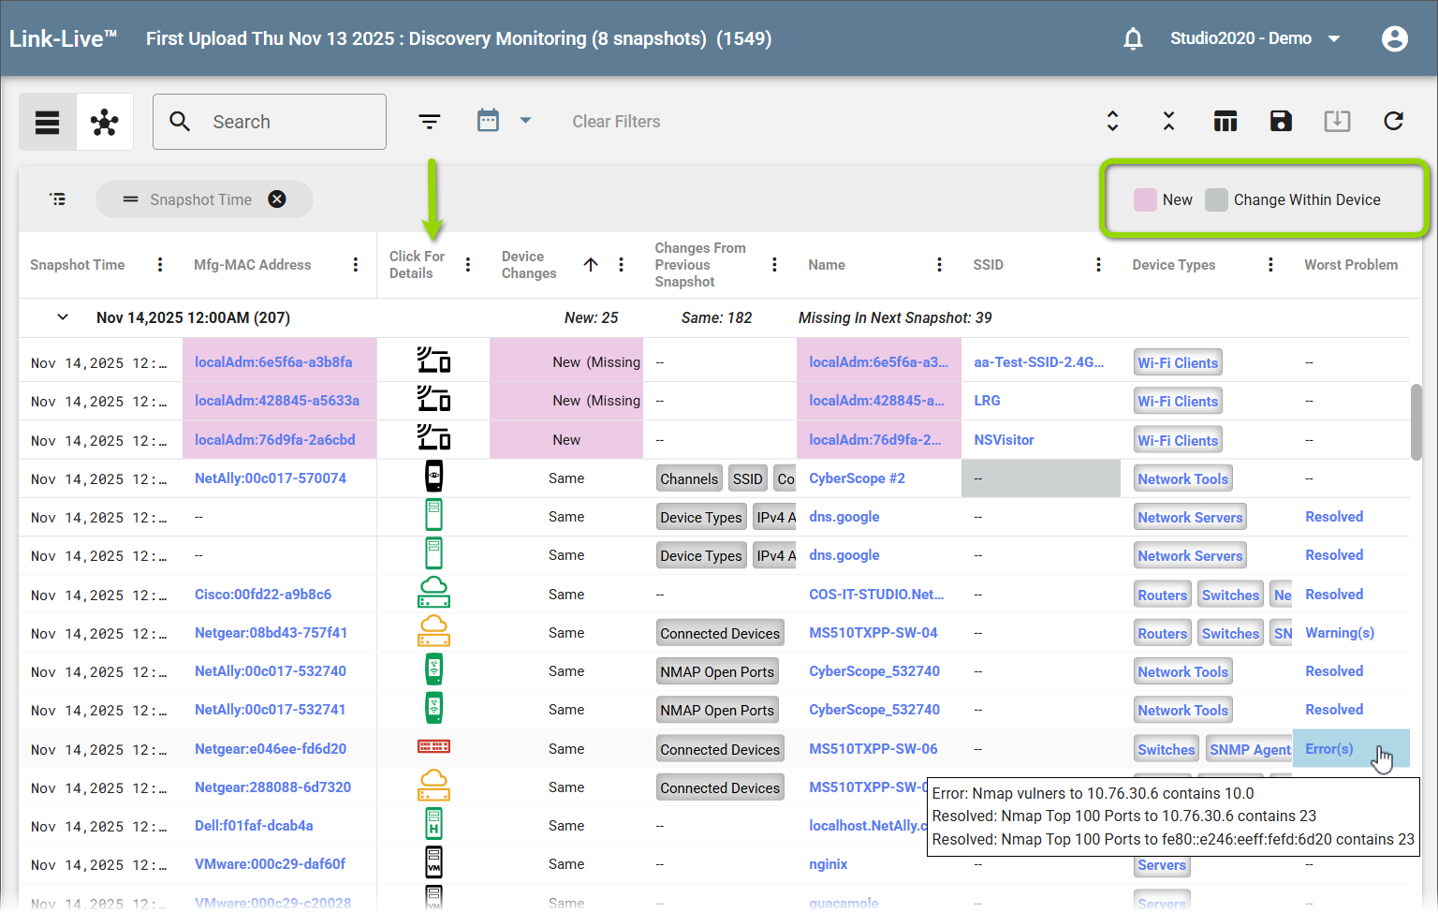
Task: Remove the Snapshot Time grouping chip
Action: pyautogui.click(x=277, y=199)
